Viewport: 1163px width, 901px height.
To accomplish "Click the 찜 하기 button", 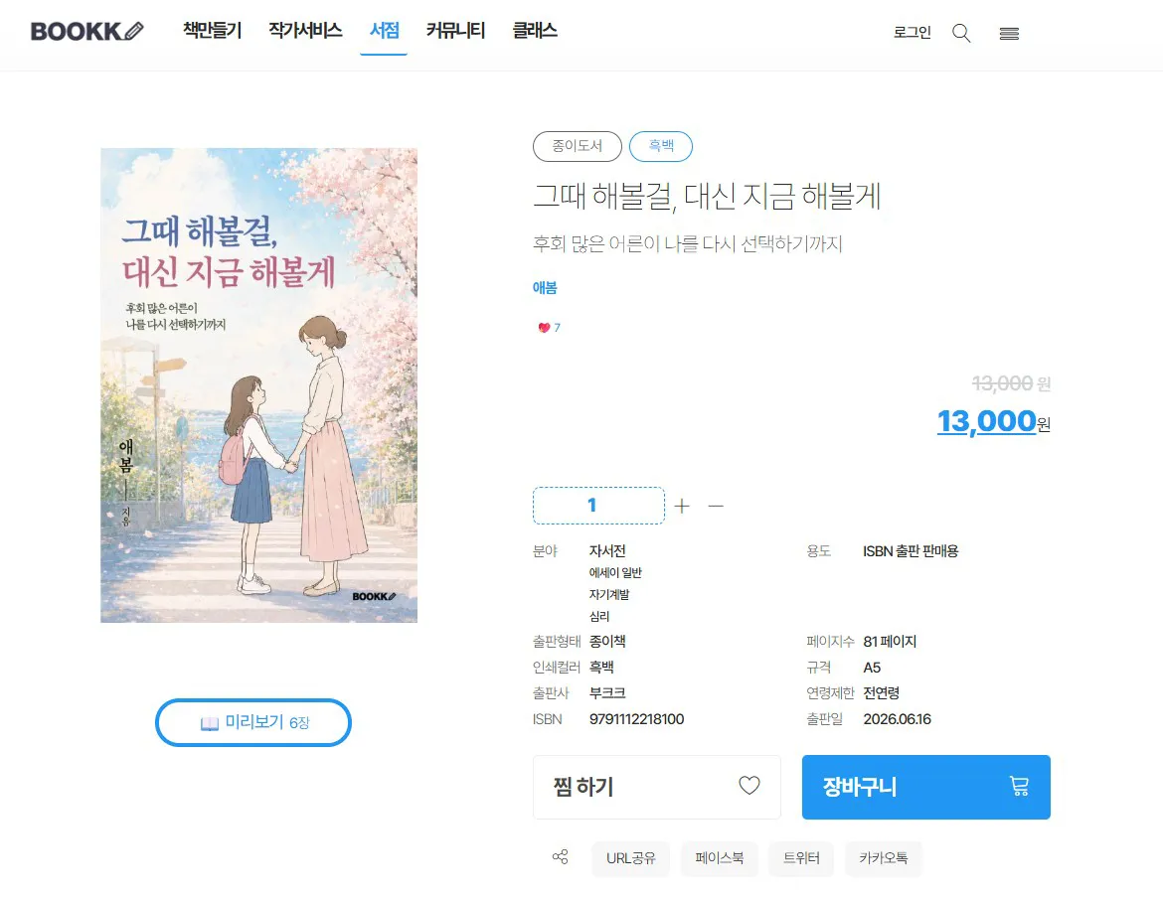I will click(656, 787).
